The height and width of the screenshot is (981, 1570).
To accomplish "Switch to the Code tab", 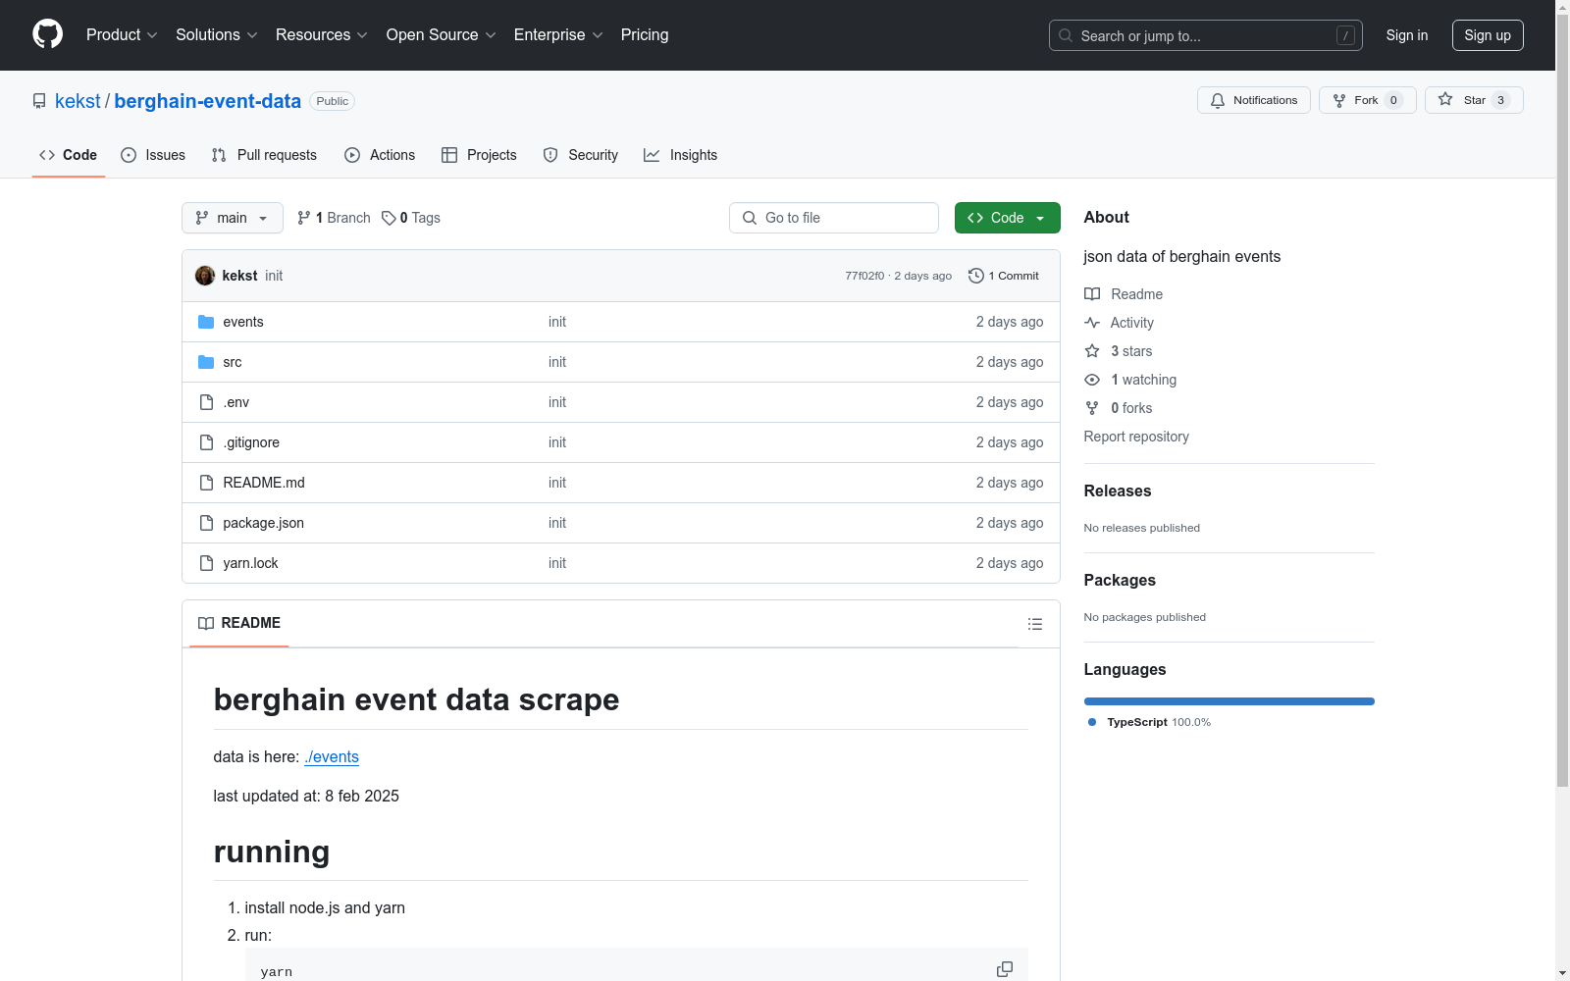I will pos(69,155).
